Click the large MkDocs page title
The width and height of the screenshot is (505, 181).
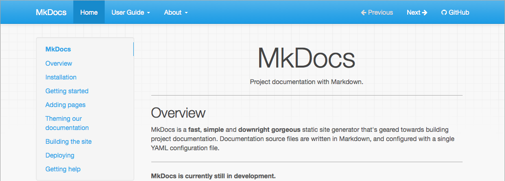[x=306, y=58]
